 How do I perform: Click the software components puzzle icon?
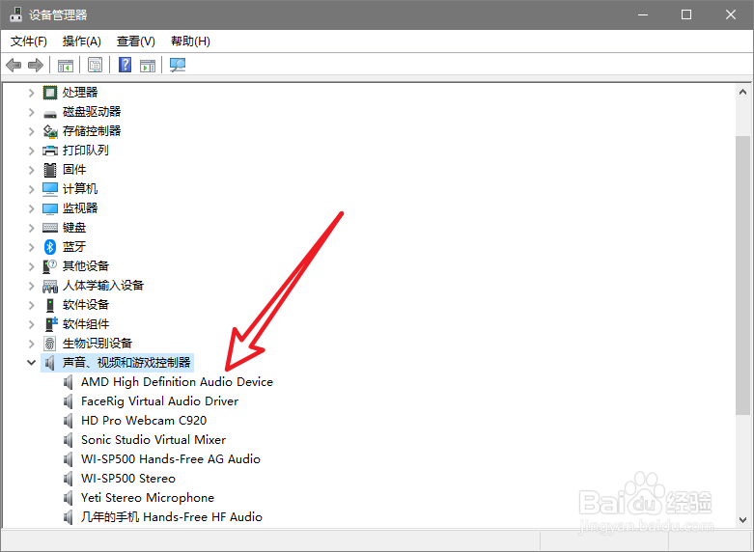point(51,323)
